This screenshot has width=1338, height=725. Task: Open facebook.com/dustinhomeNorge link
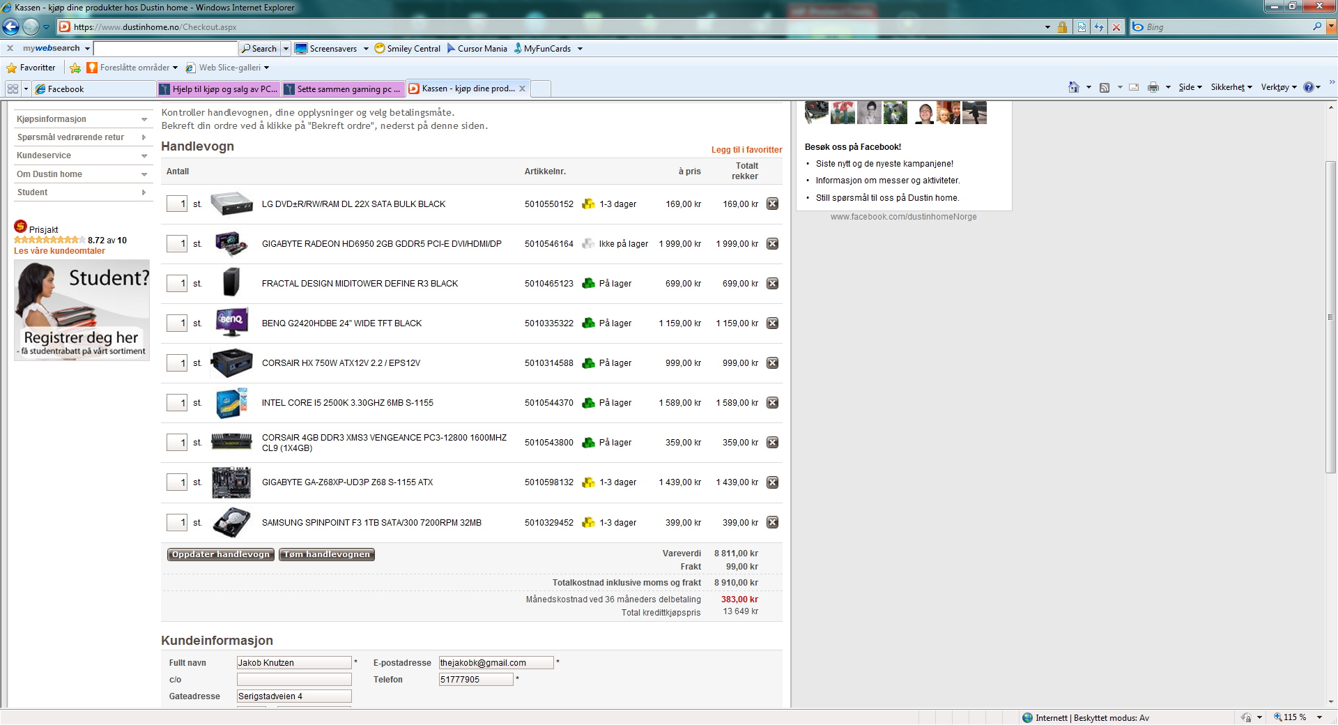(903, 217)
